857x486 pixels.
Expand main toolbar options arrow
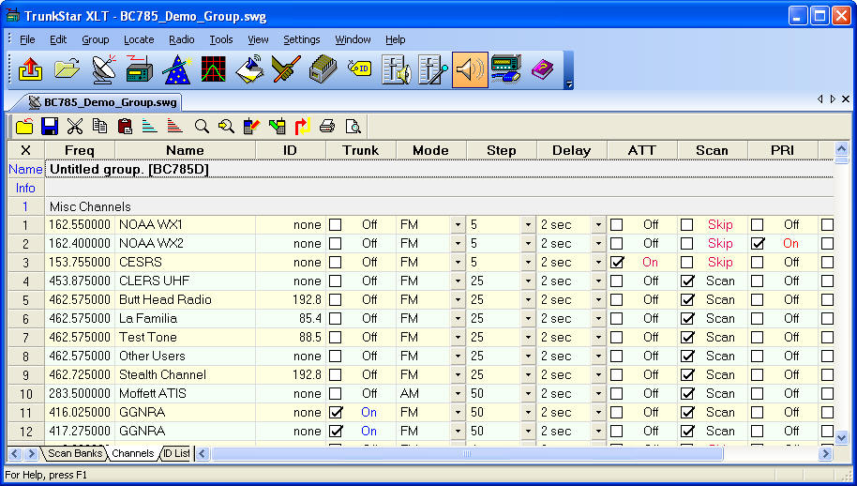[x=569, y=84]
